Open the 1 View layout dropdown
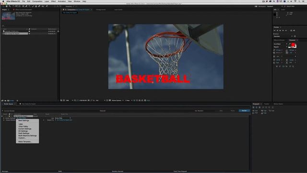Image resolution: width=307 pixels, height=173 pixels. [129, 100]
